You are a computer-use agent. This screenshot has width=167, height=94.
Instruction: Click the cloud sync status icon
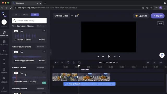(x=77, y=16)
